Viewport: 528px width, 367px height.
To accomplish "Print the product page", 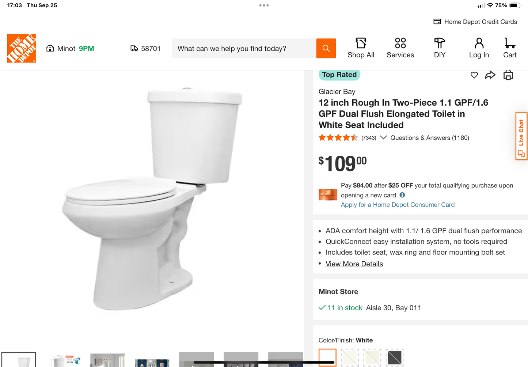I will [508, 75].
